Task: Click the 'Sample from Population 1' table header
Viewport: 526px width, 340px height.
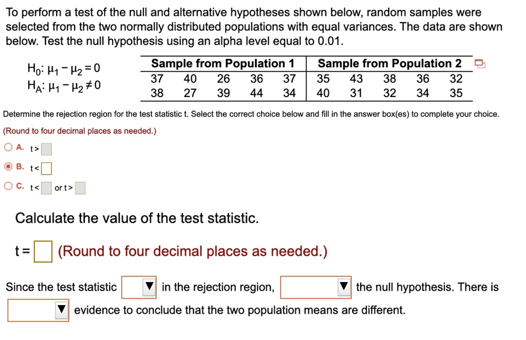Action: [x=223, y=63]
